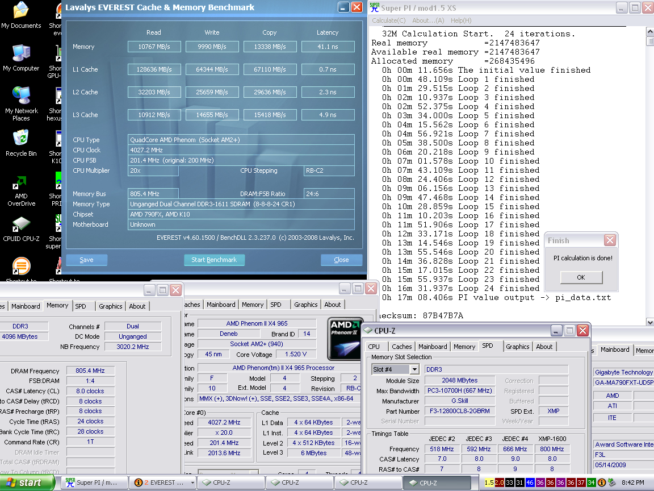Viewport: 654px width, 491px height.
Task: Click the Start Benchmark button
Action: point(214,260)
